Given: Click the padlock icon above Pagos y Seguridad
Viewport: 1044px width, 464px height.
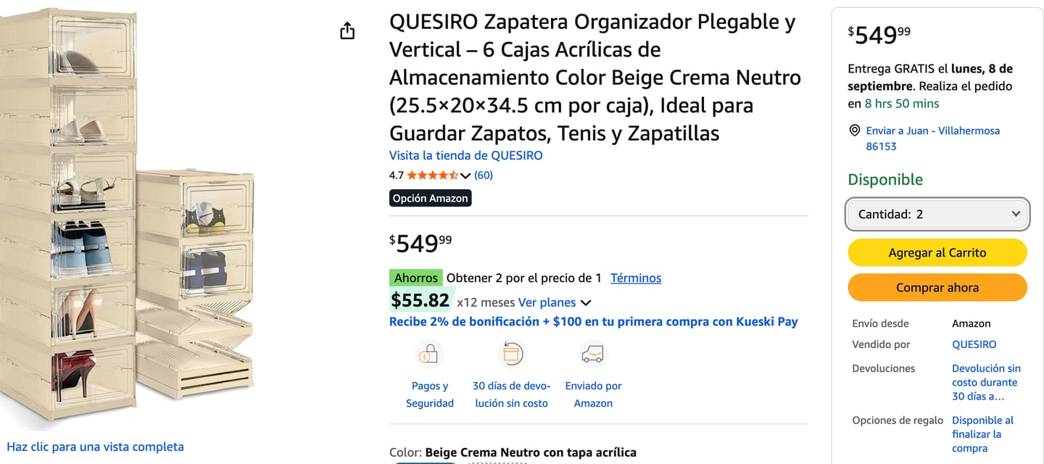Looking at the screenshot, I should click(x=429, y=355).
